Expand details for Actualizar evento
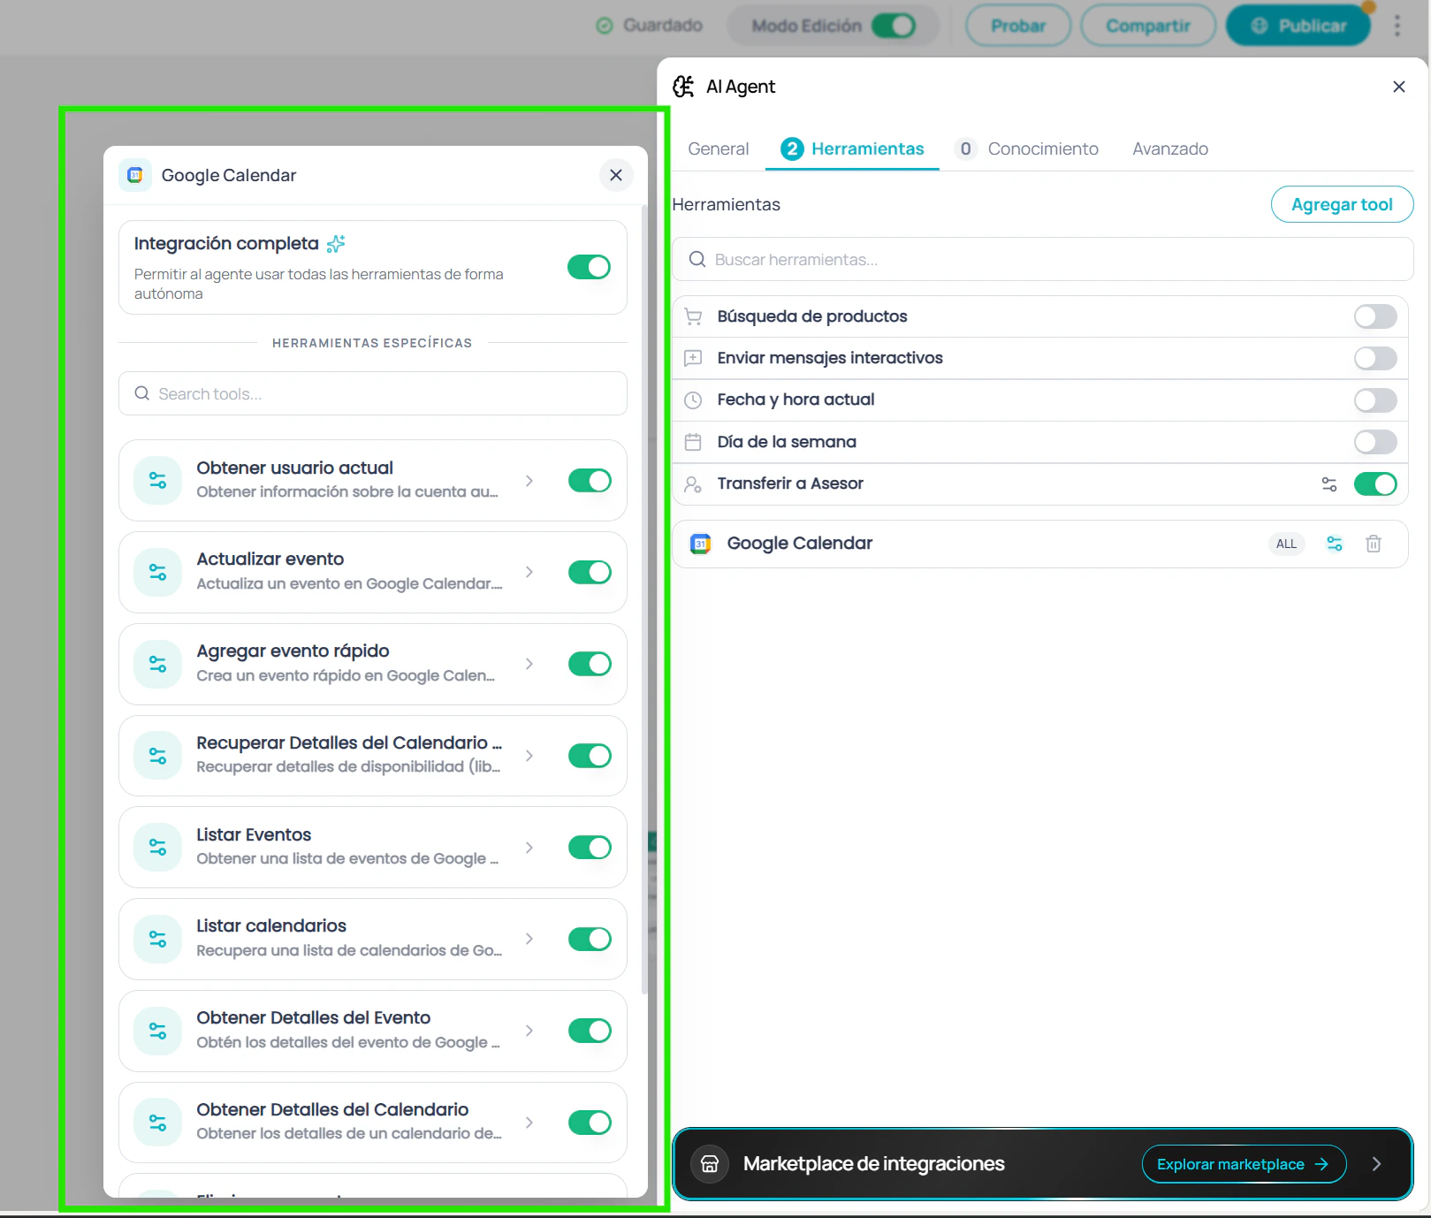Image resolution: width=1431 pixels, height=1218 pixels. point(529,572)
